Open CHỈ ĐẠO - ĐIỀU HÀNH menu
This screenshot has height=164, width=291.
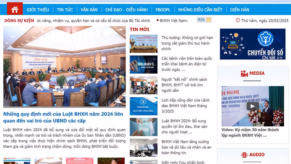[x=127, y=10]
